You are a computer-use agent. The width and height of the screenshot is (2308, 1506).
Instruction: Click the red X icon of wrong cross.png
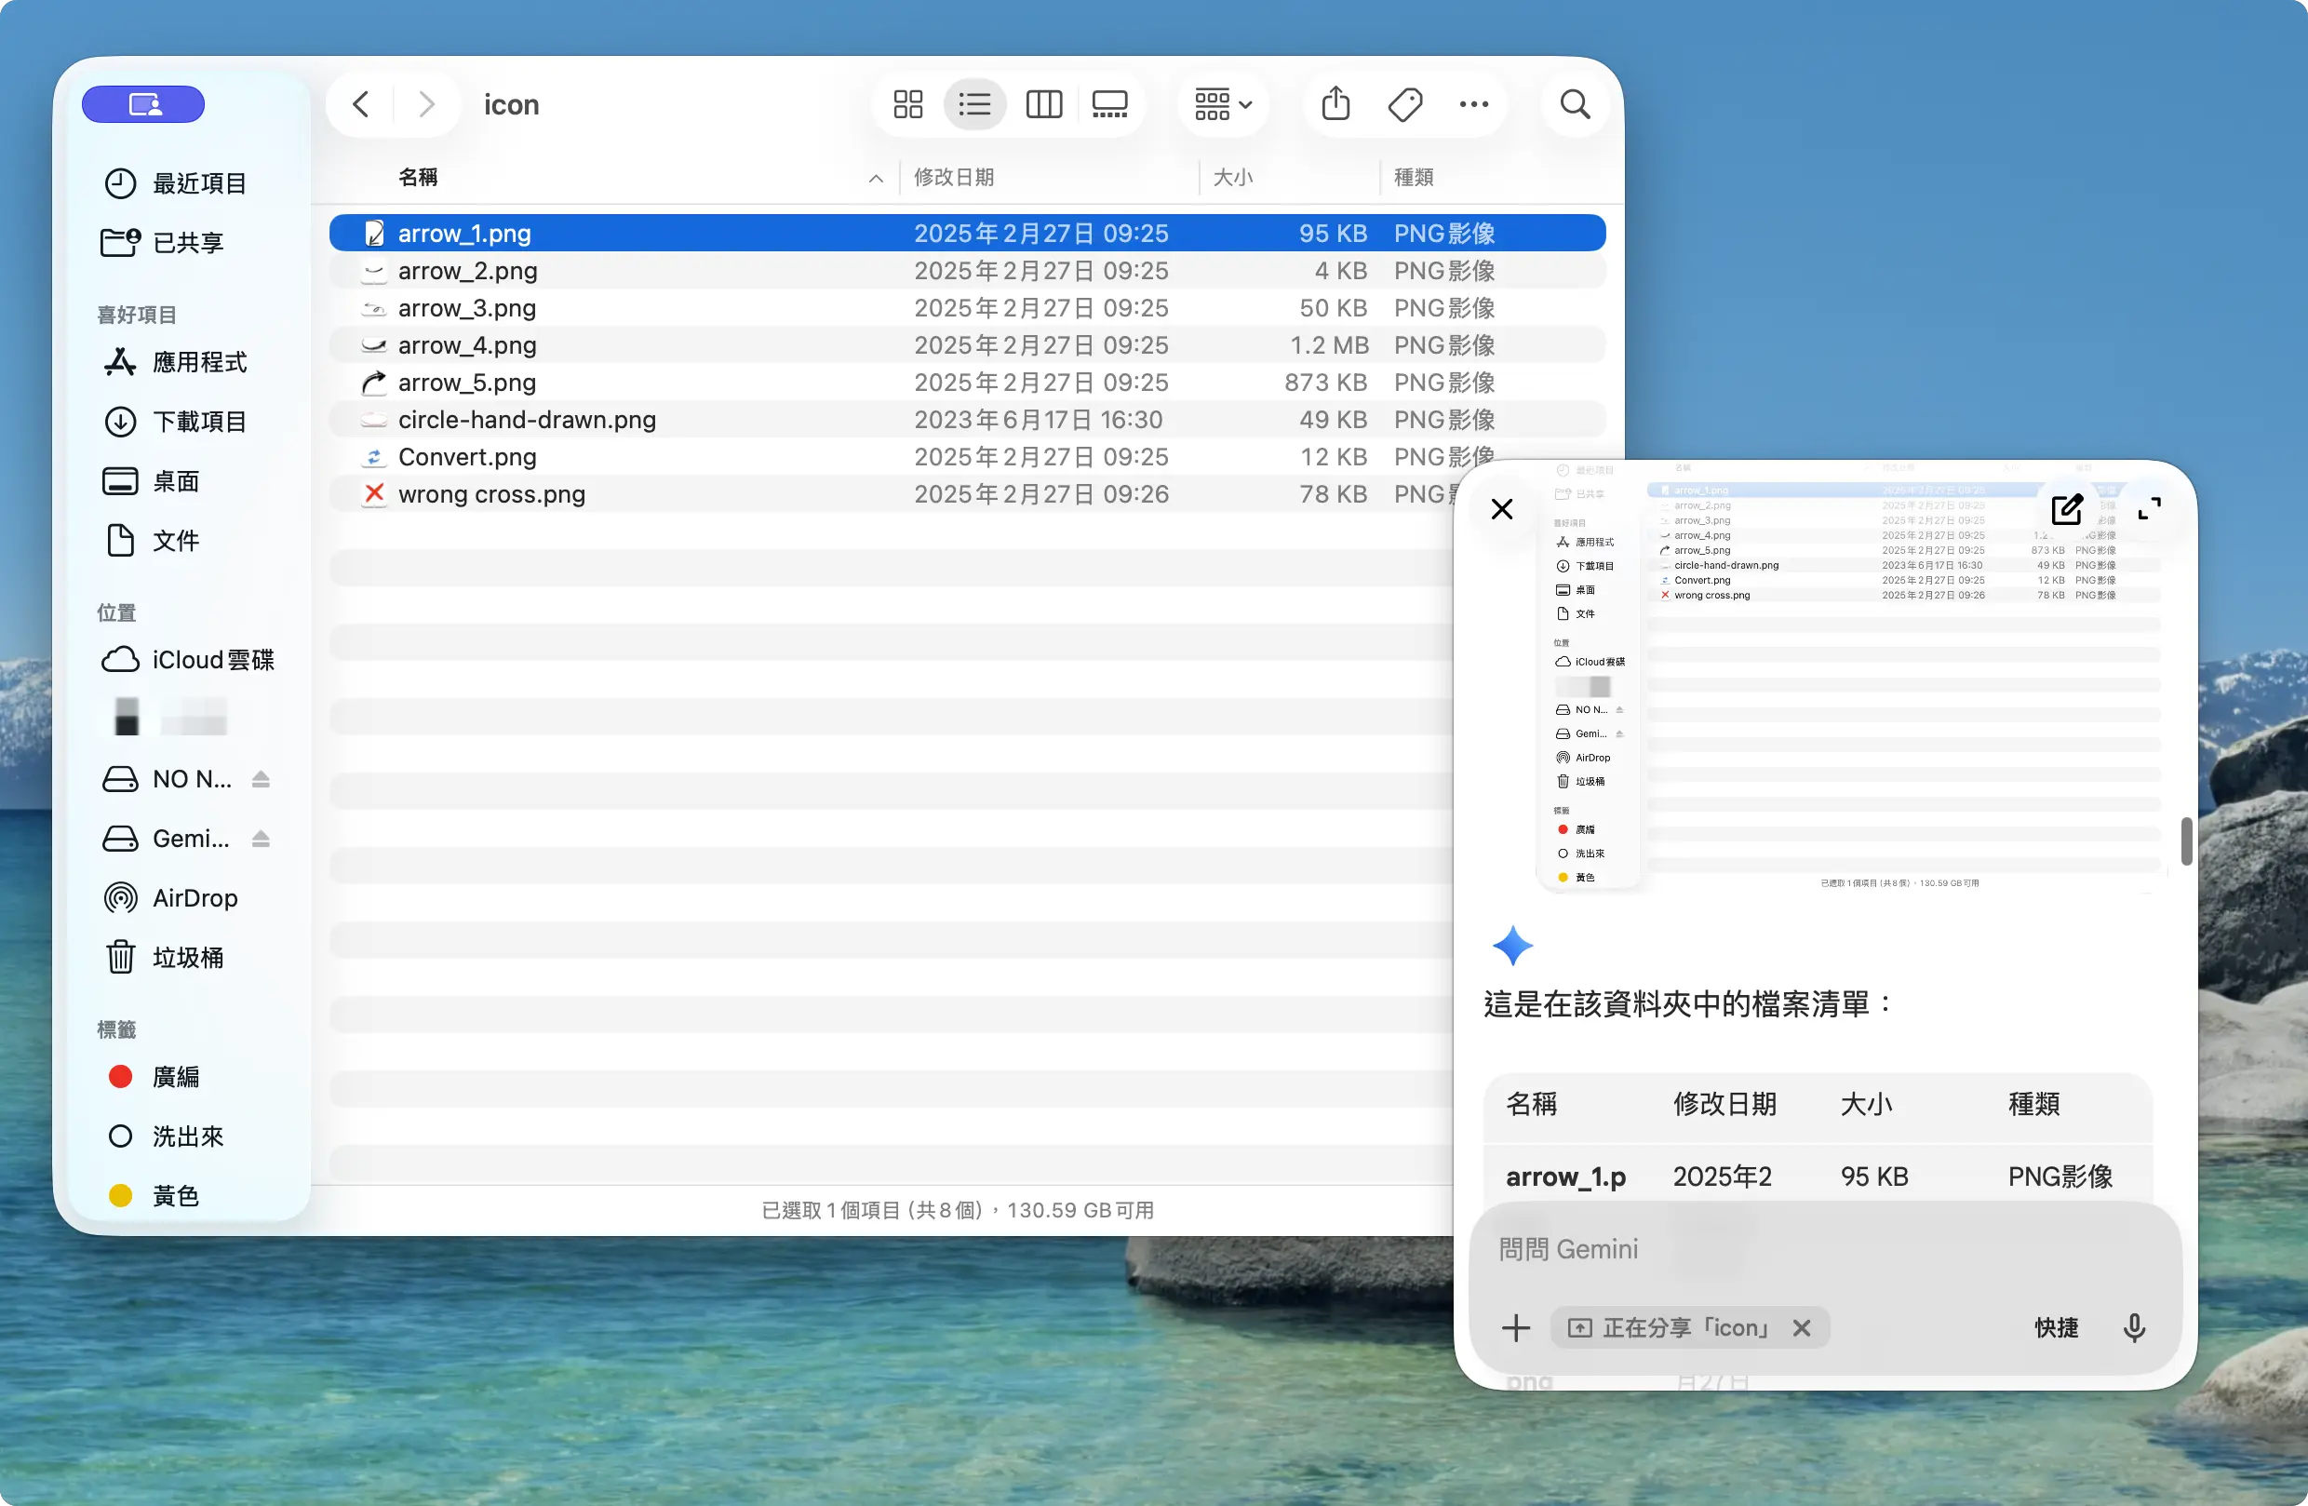coord(373,494)
